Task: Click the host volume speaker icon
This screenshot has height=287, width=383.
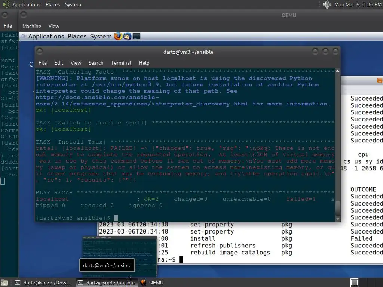Action: pyautogui.click(x=327, y=4)
